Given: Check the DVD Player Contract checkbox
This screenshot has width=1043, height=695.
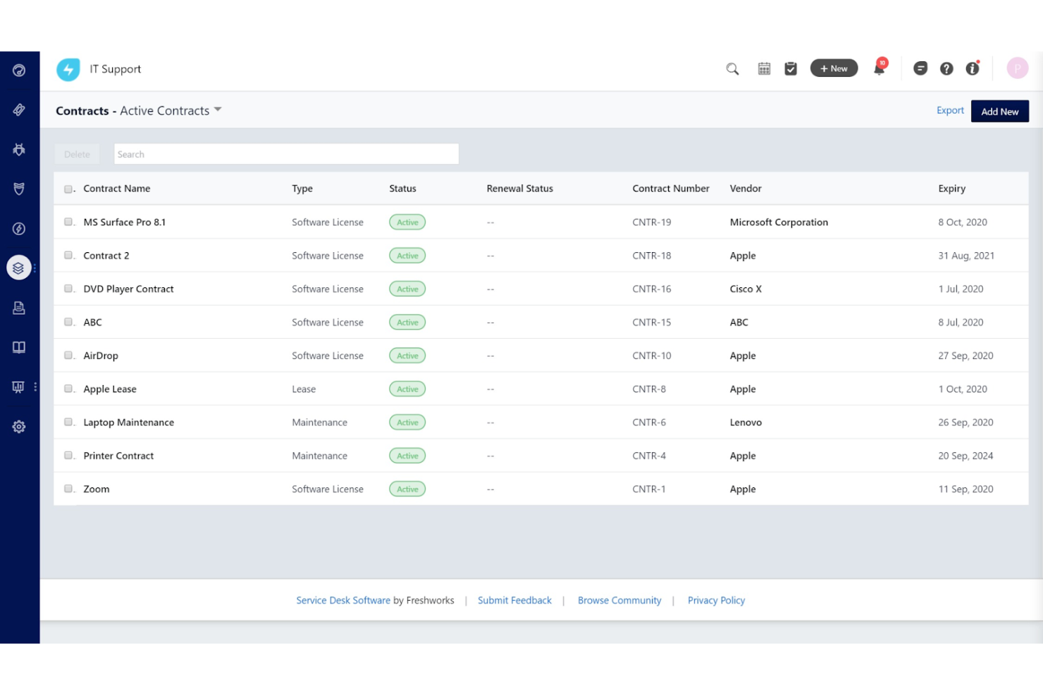Looking at the screenshot, I should [68, 289].
